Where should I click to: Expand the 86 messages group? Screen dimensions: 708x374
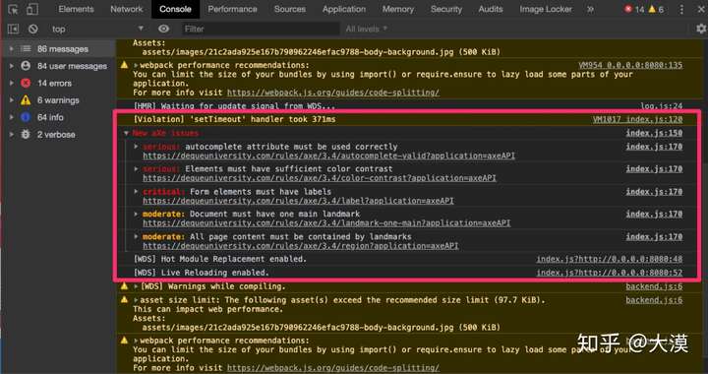(x=11, y=49)
